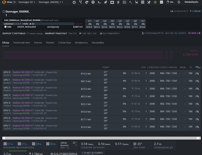
Task: Click the power control icon
Action: (74, 2)
